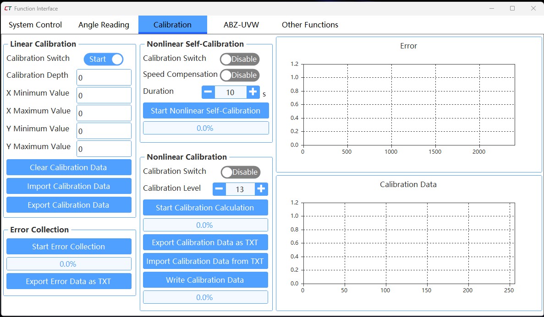
Task: Toggle the Linear Calibration switch
Action: 104,59
